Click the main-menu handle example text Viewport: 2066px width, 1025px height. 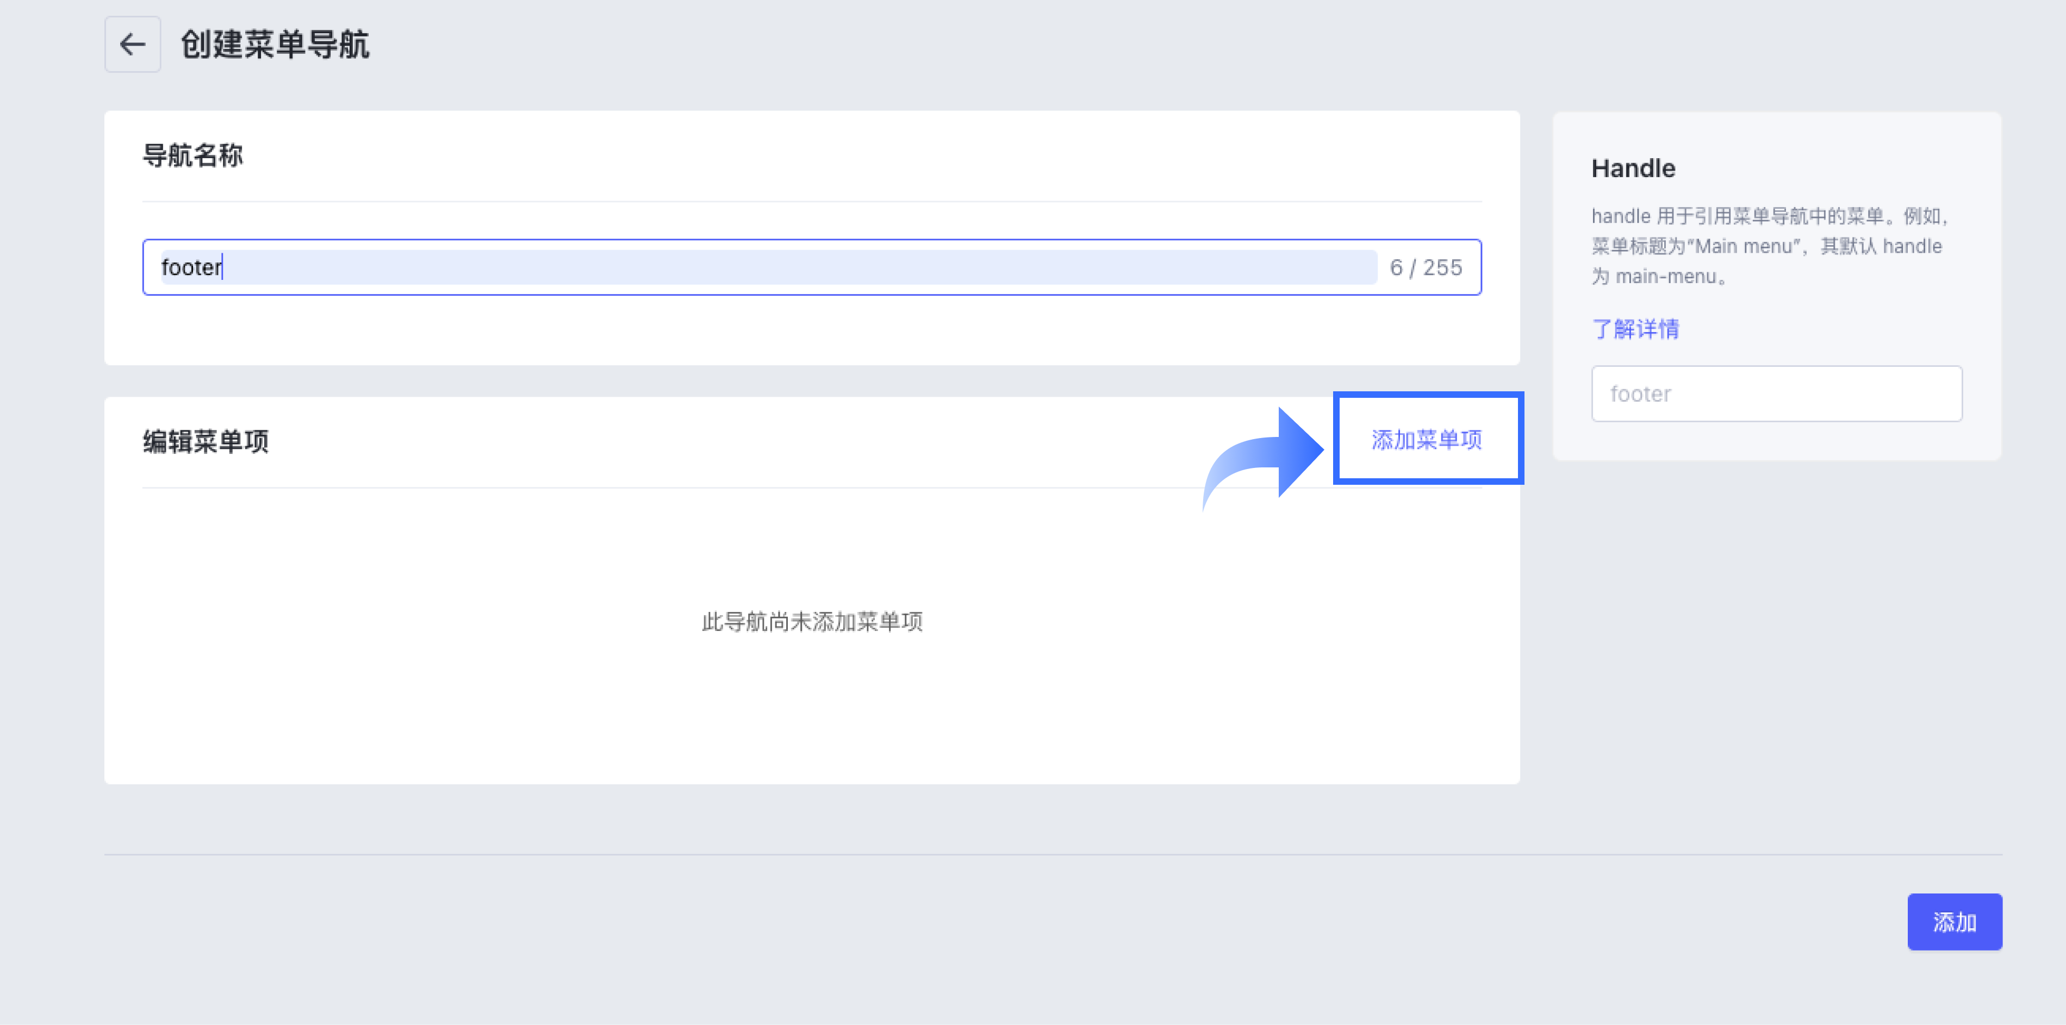[1665, 277]
